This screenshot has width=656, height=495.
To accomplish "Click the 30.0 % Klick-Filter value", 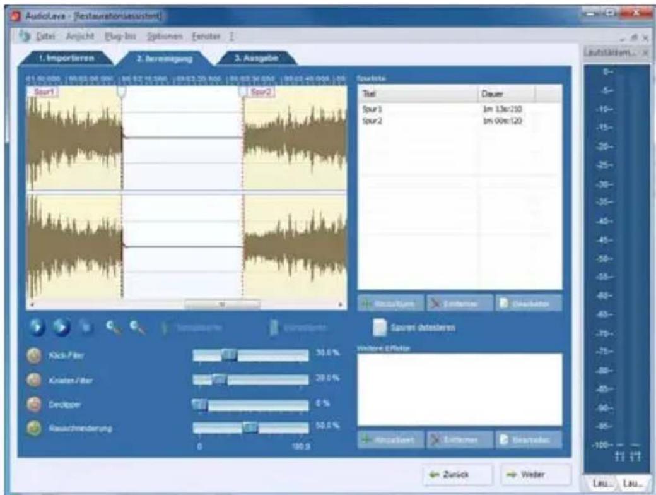I will [x=327, y=353].
